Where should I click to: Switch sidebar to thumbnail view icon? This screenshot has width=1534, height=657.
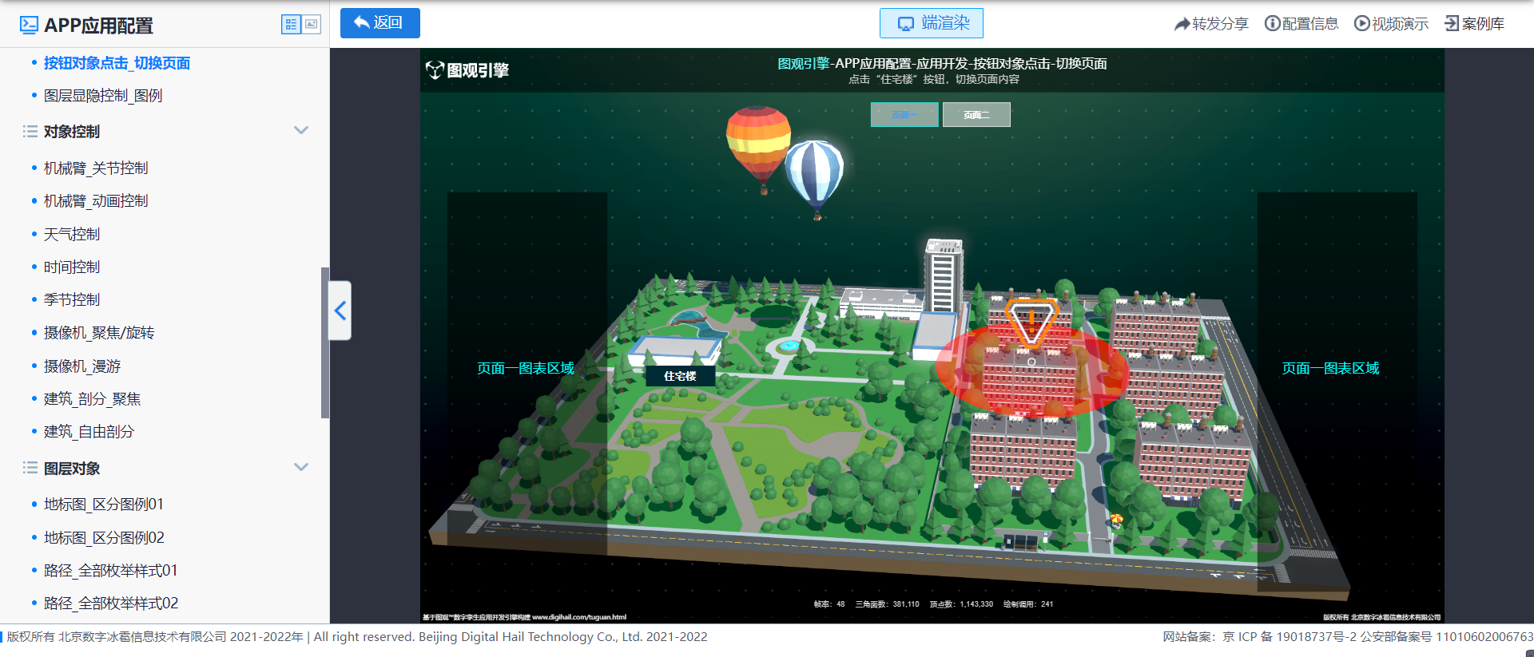312,25
